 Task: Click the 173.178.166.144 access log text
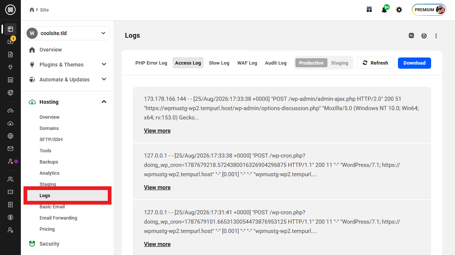282,108
